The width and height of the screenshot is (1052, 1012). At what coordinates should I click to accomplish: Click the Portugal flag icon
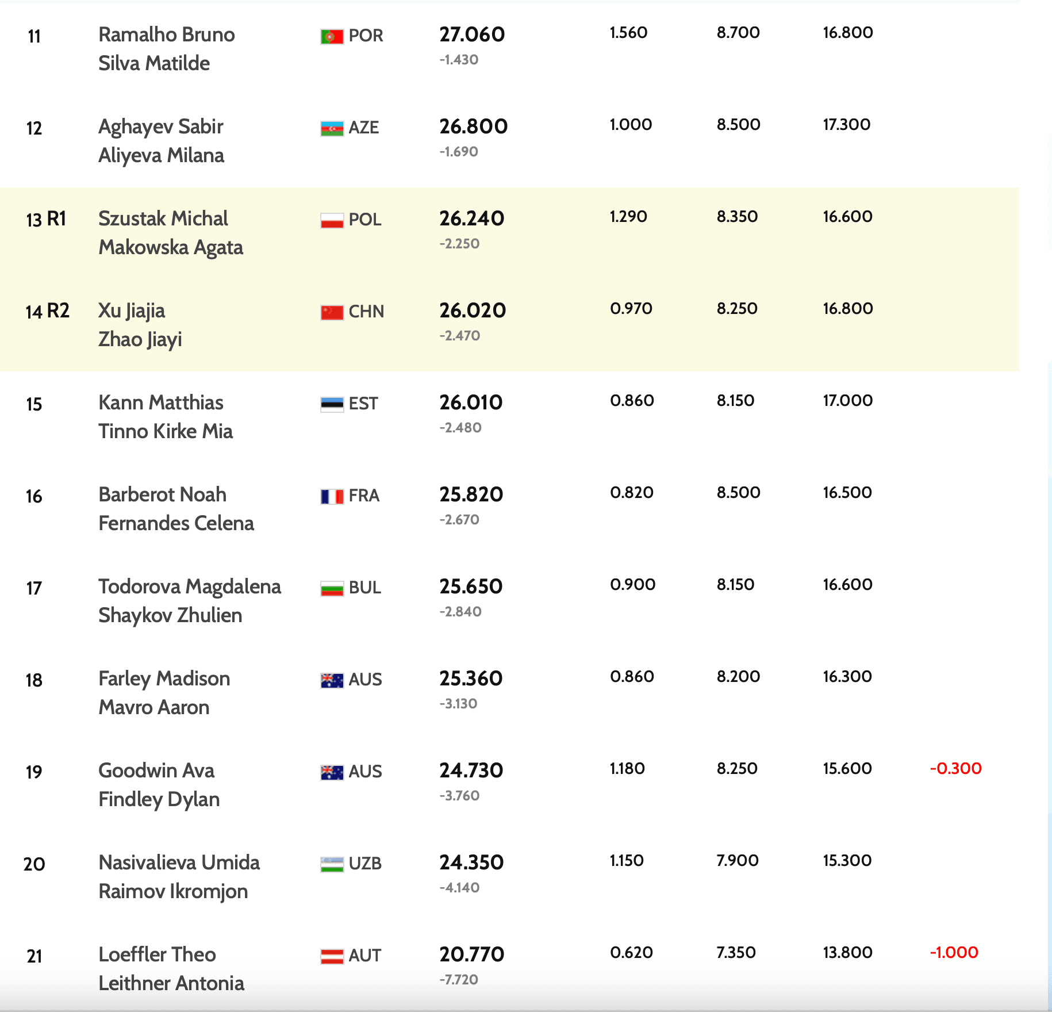[x=332, y=36]
